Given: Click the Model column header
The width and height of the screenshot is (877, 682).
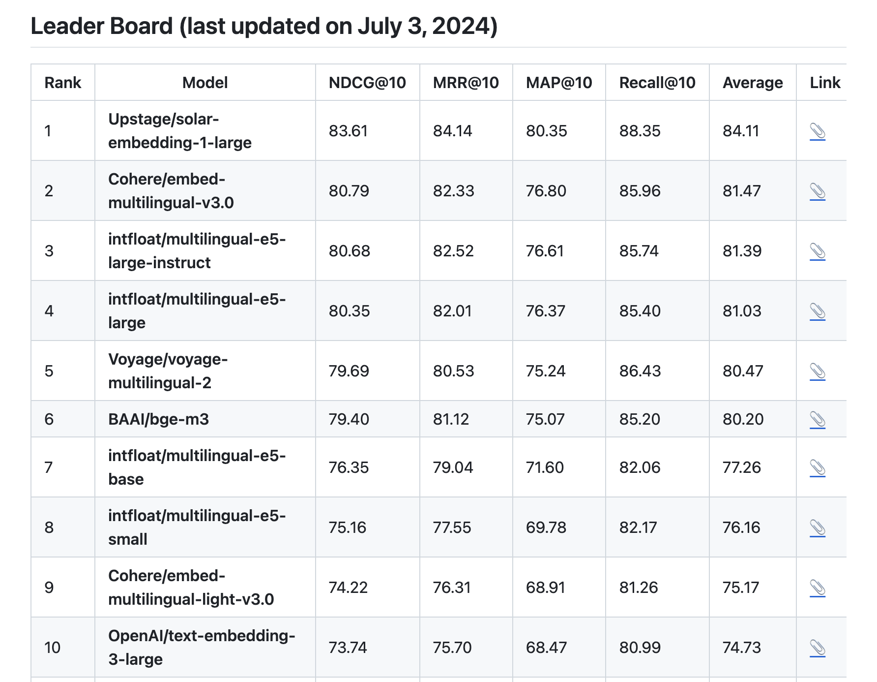Looking at the screenshot, I should coord(205,83).
